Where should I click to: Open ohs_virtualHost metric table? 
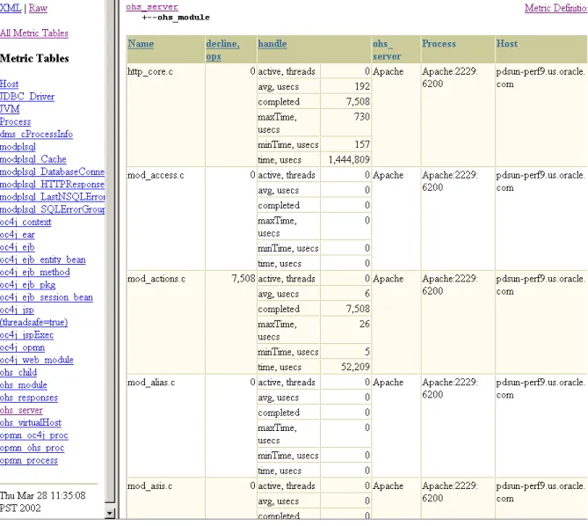[31, 423]
